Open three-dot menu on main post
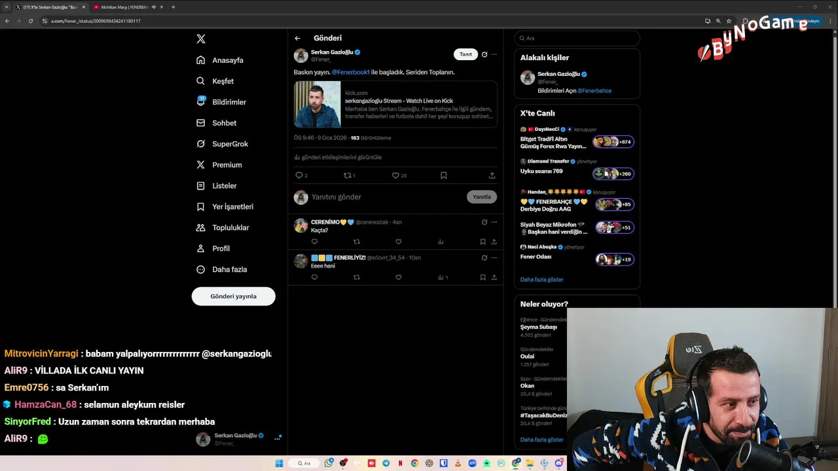The height and width of the screenshot is (471, 838). [x=494, y=54]
